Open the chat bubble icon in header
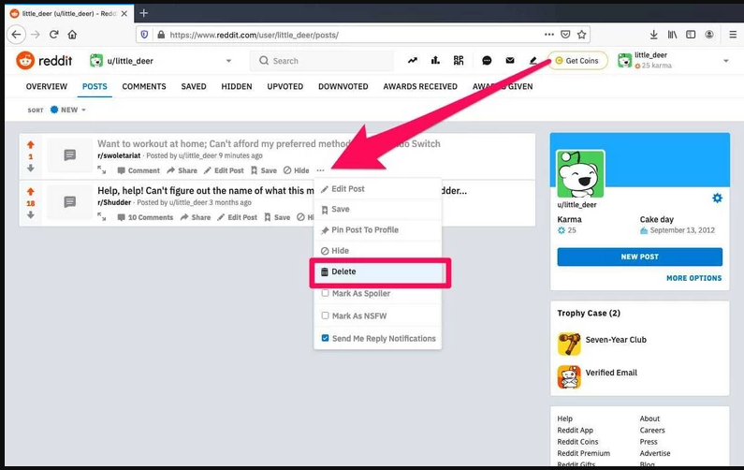The width and height of the screenshot is (744, 470). 487,61
